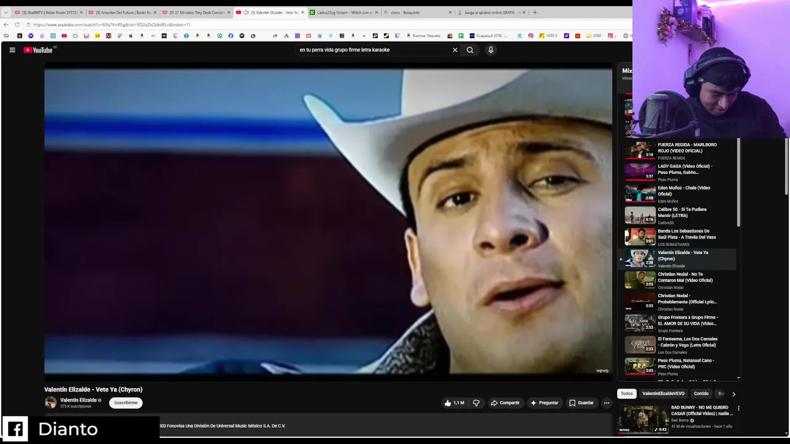Open the Valentín Elizalde channel avatar
The height and width of the screenshot is (444, 790).
coord(51,403)
